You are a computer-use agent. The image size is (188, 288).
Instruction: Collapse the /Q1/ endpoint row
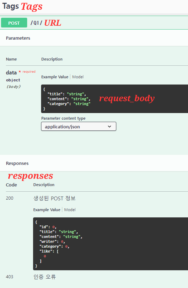(x=94, y=23)
